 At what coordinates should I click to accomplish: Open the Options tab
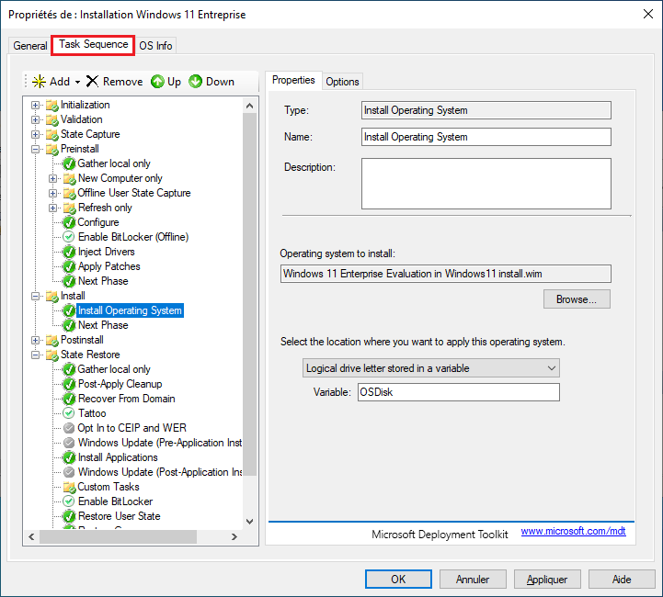(x=342, y=81)
